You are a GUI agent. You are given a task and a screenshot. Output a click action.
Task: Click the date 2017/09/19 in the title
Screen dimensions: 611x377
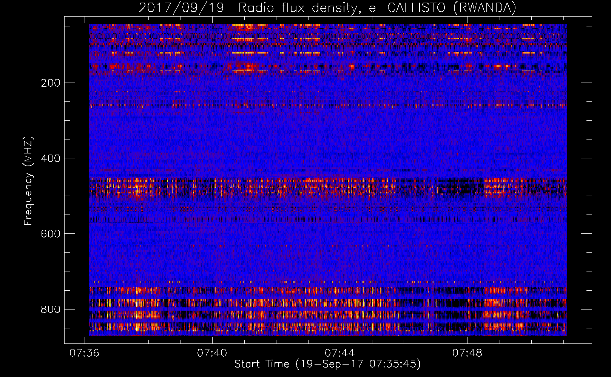182,8
